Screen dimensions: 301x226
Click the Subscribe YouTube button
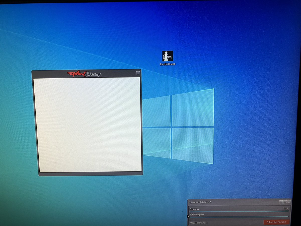click(x=276, y=222)
